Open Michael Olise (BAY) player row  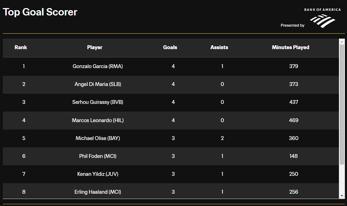(171, 138)
